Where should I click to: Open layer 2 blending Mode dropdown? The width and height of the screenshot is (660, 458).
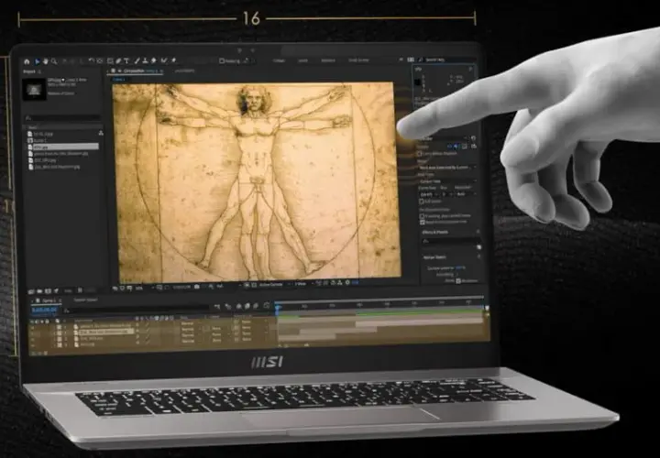190,330
